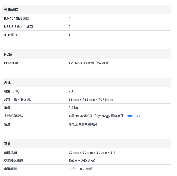Select the 8.4 kg weight value
Screen dimensions: 177x176
tap(73, 108)
